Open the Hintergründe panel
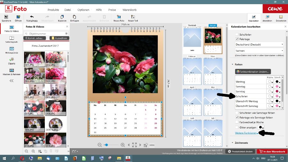288x162 pixels. (12, 50)
